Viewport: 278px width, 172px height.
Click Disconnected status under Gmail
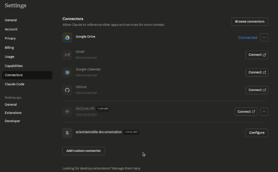click(x=86, y=58)
